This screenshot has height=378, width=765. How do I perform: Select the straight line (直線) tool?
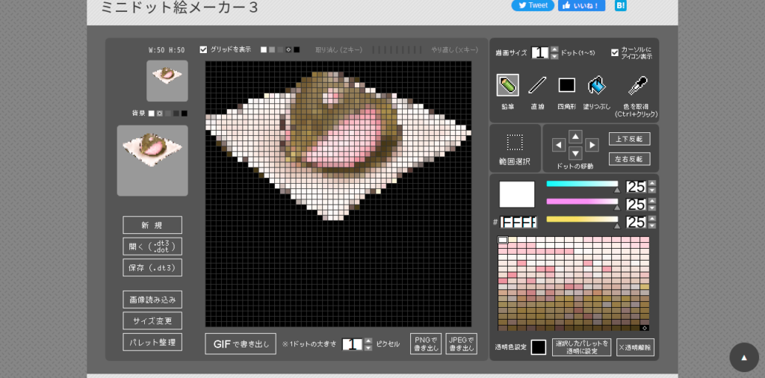click(x=537, y=85)
